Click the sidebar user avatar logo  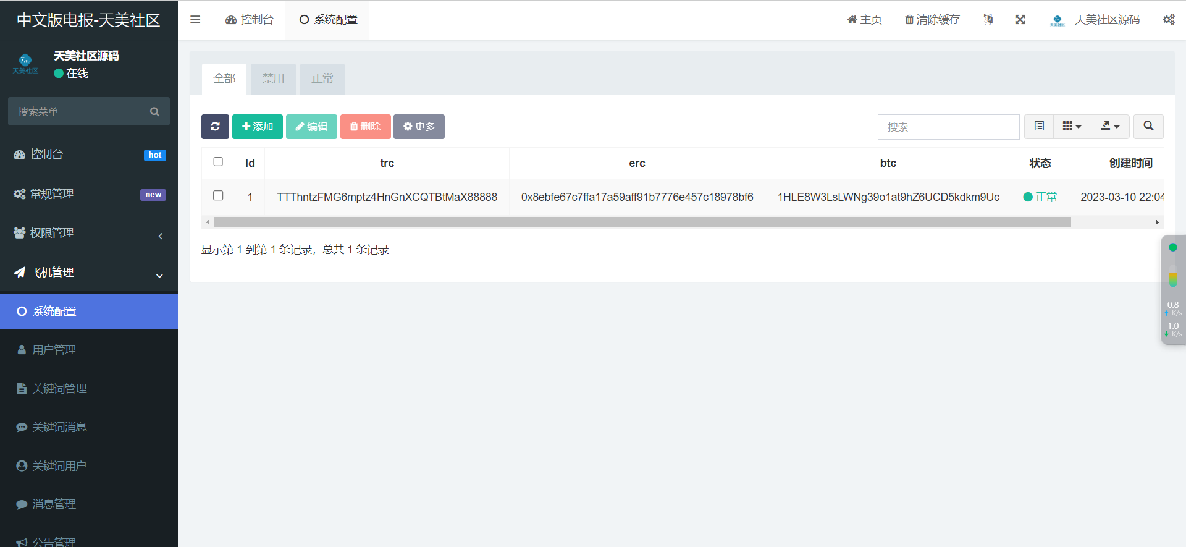tap(25, 63)
